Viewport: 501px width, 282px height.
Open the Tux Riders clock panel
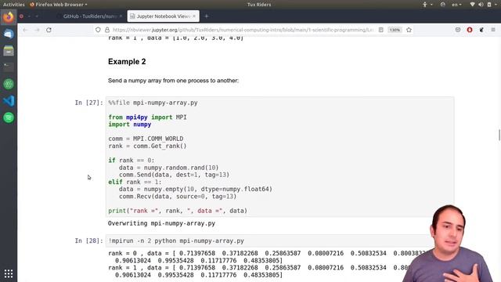pos(259,5)
